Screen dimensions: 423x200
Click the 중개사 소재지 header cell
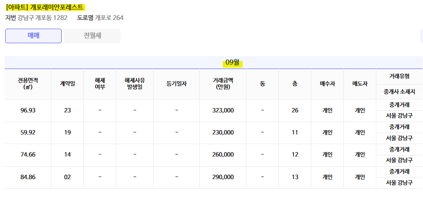click(399, 92)
